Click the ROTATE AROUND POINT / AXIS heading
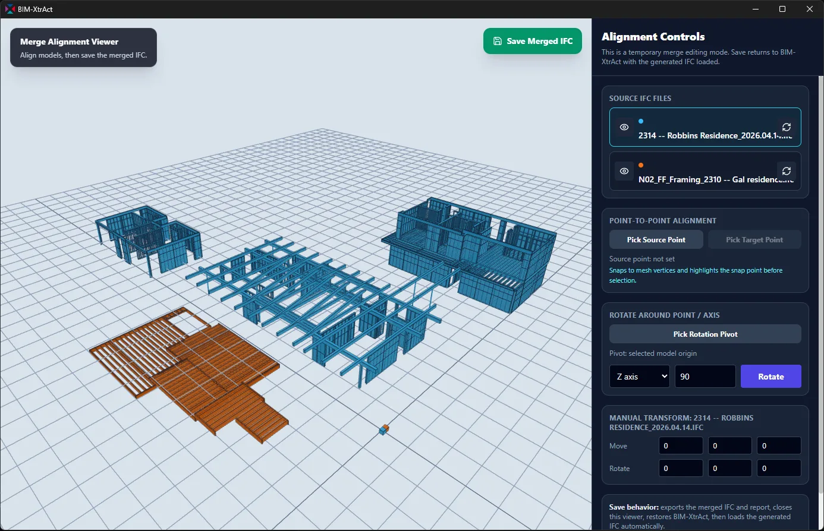 [x=665, y=315]
